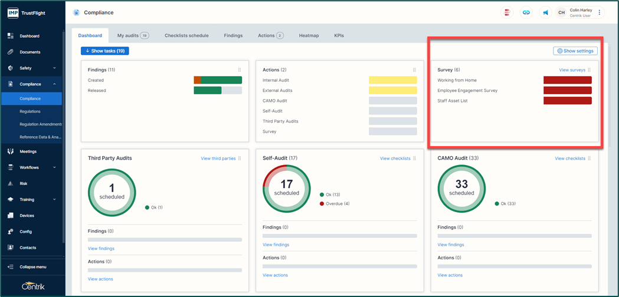Click the Internal Audit yellow progress bar
The height and width of the screenshot is (297, 619).
click(392, 80)
